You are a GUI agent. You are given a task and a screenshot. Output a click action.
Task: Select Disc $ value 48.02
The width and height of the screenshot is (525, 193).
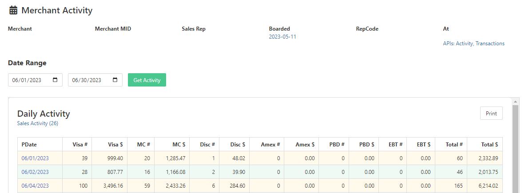point(239,158)
